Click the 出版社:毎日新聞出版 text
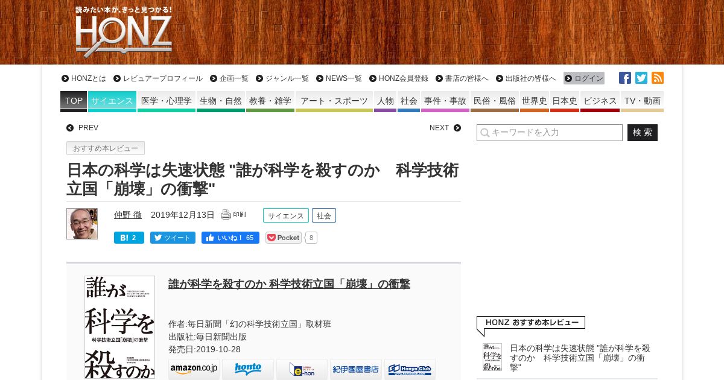 208,337
